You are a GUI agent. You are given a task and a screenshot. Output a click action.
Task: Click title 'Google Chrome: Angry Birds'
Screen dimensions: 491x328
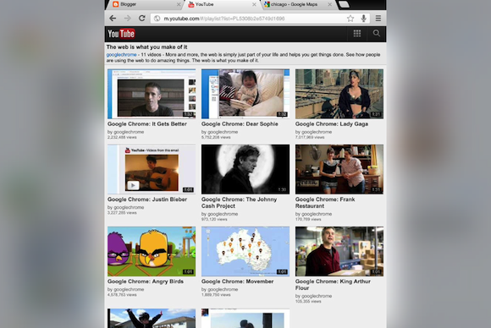point(146,282)
